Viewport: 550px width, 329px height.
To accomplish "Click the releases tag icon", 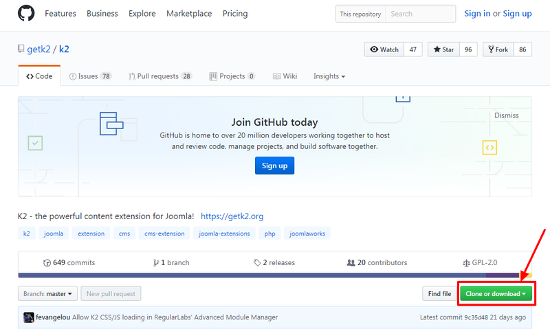I will (x=257, y=263).
